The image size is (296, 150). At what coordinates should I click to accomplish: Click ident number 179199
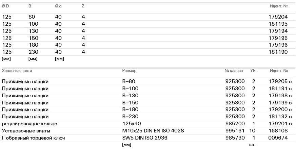tap(278, 103)
